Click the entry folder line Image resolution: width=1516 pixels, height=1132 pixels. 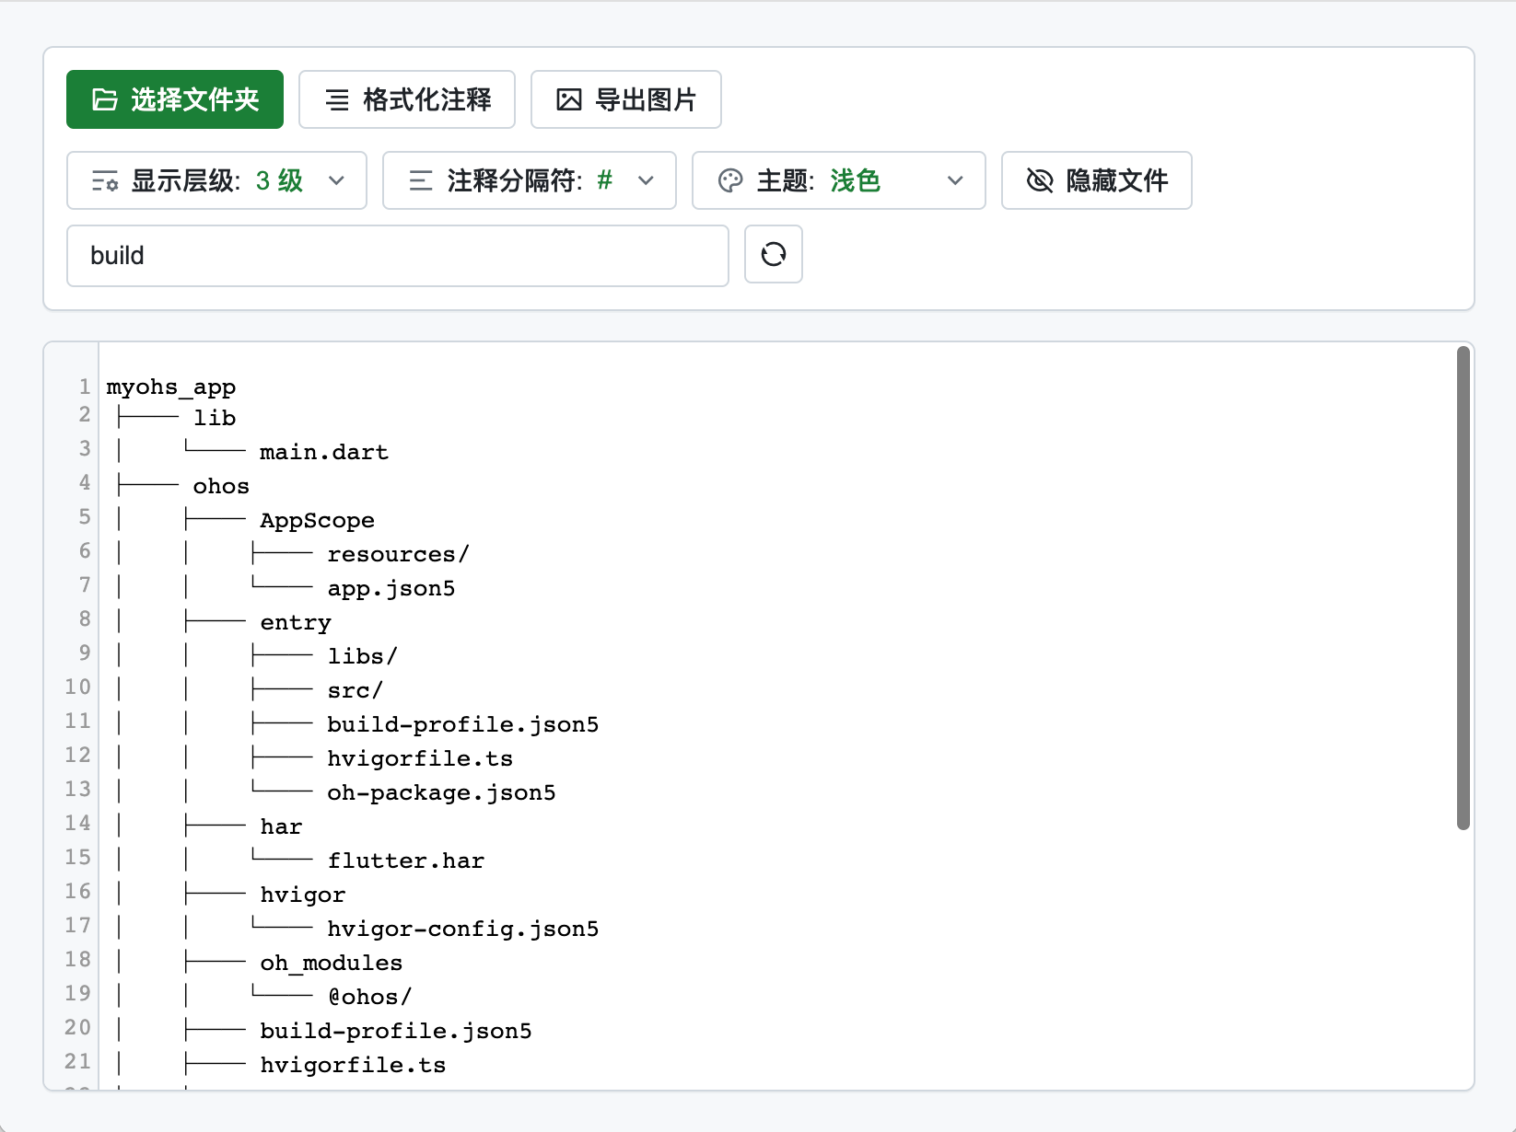296,623
